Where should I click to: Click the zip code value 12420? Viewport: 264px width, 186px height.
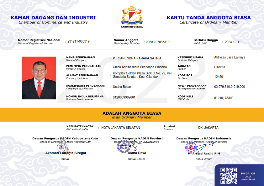tap(218, 77)
